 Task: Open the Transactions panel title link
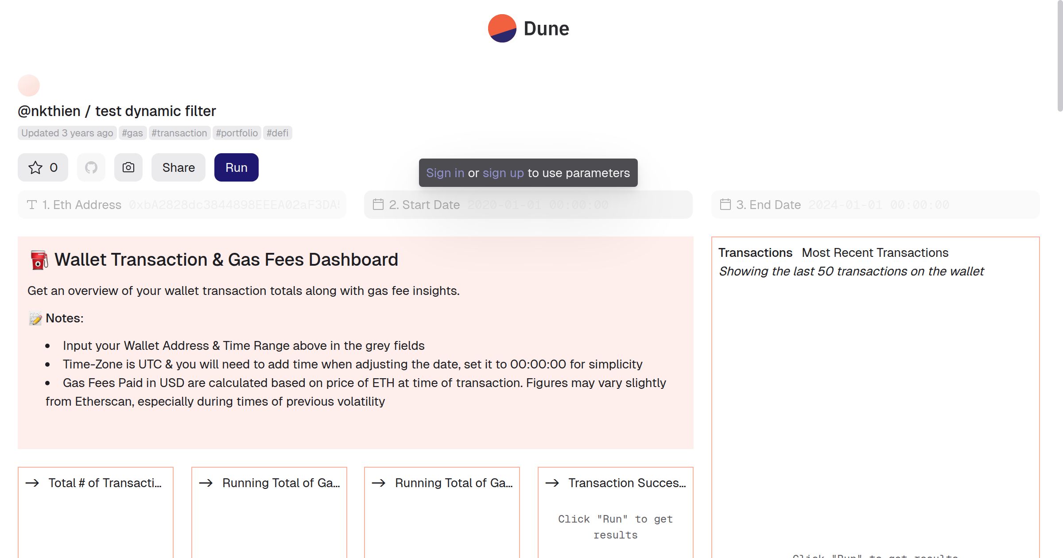[755, 252]
